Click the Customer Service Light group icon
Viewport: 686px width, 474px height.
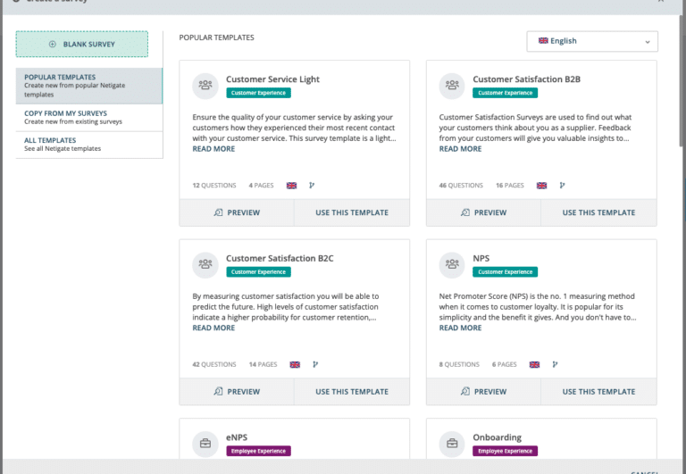(205, 86)
